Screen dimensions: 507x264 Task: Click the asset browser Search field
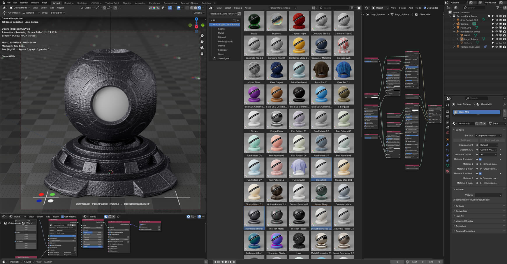tap(334, 8)
